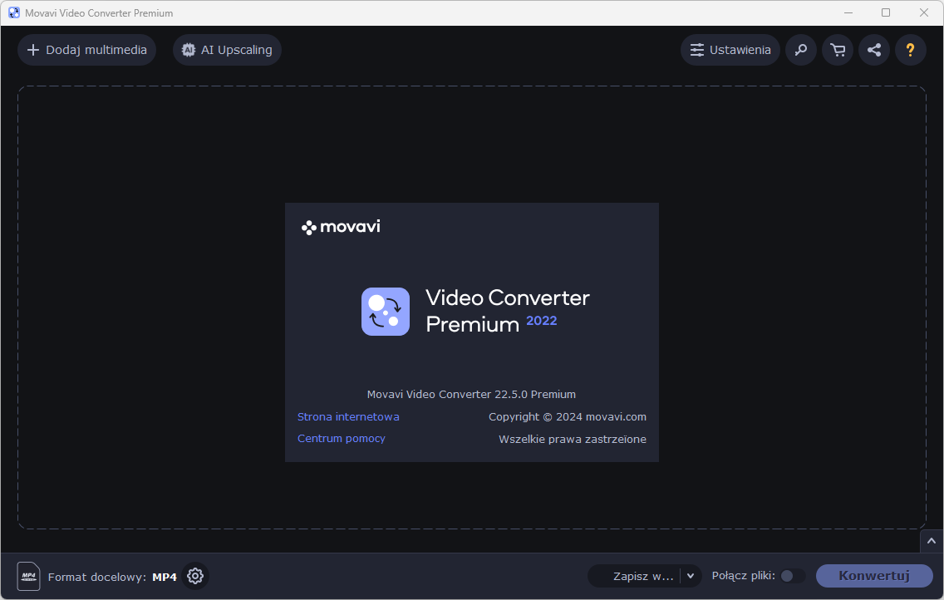Open output format gear settings
Image resolution: width=944 pixels, height=600 pixels.
(x=195, y=577)
